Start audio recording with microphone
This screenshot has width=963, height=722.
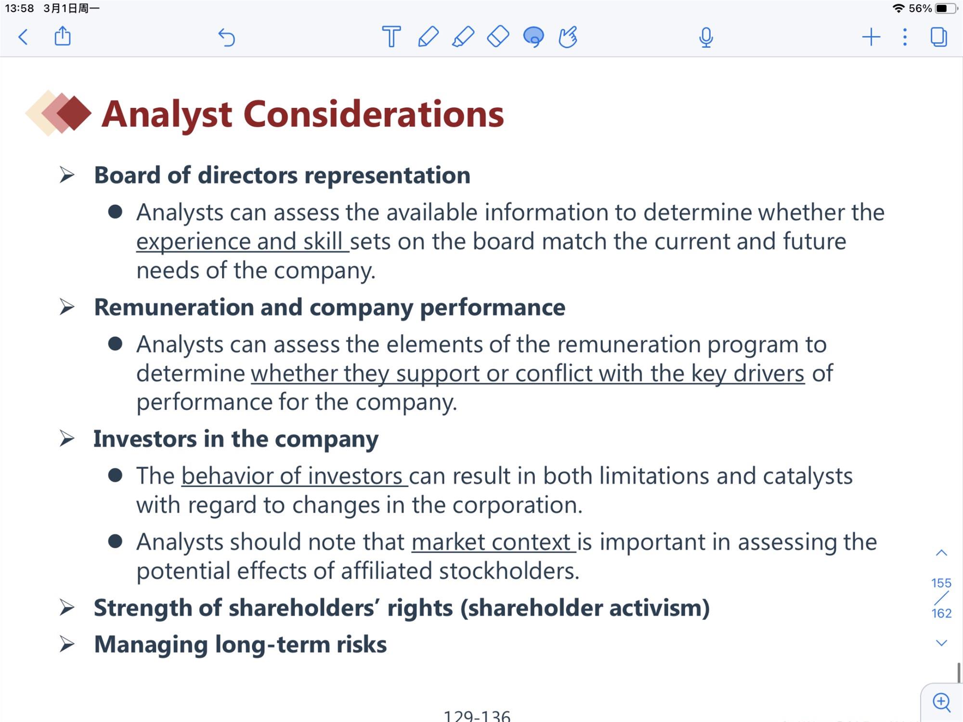click(x=706, y=37)
